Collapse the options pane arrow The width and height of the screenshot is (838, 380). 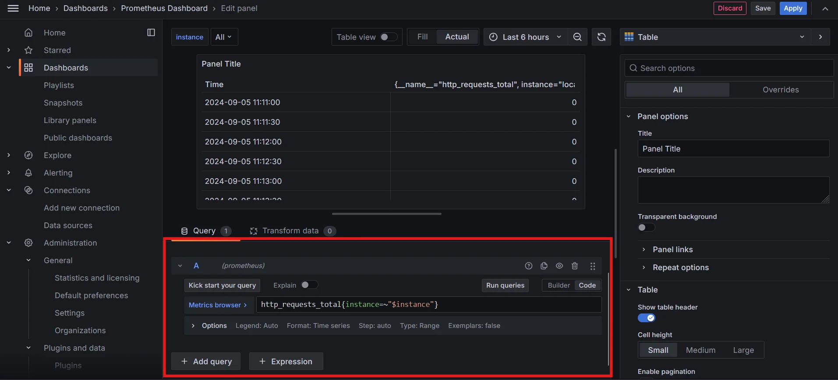tap(820, 37)
